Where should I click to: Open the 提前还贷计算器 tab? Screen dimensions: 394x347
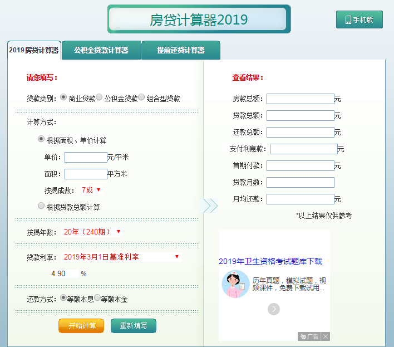(x=180, y=50)
